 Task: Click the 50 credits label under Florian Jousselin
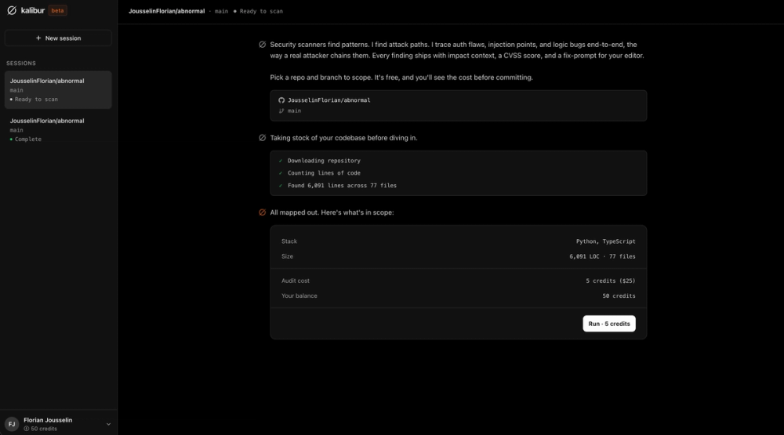point(44,429)
